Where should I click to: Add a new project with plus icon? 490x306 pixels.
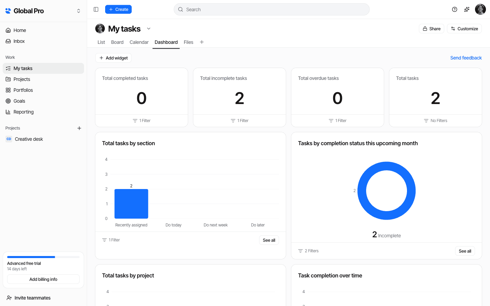(x=79, y=128)
